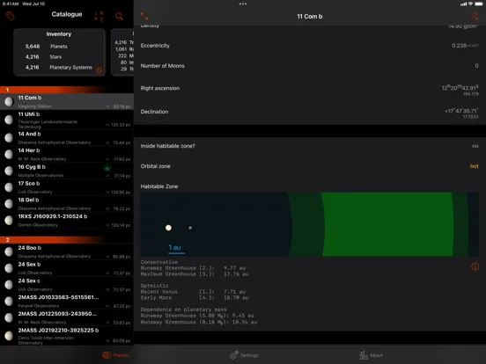Image resolution: width=486 pixels, height=364 pixels.
Task: Check the Wi-Fi indicator in status bar
Action: [x=470, y=4]
